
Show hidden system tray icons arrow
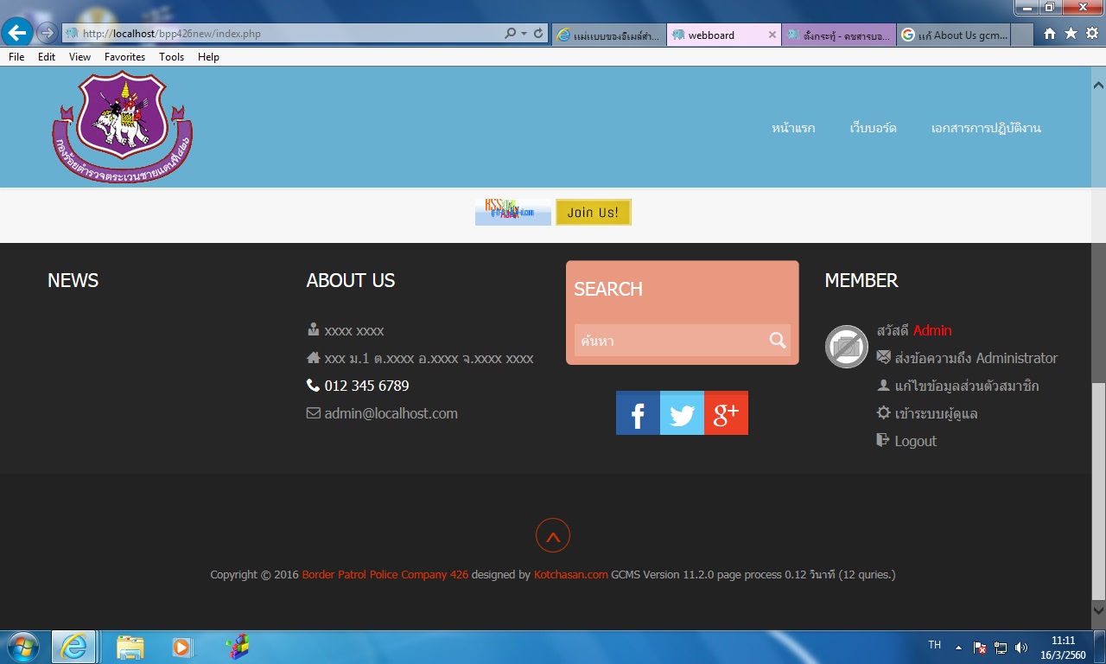(x=958, y=647)
